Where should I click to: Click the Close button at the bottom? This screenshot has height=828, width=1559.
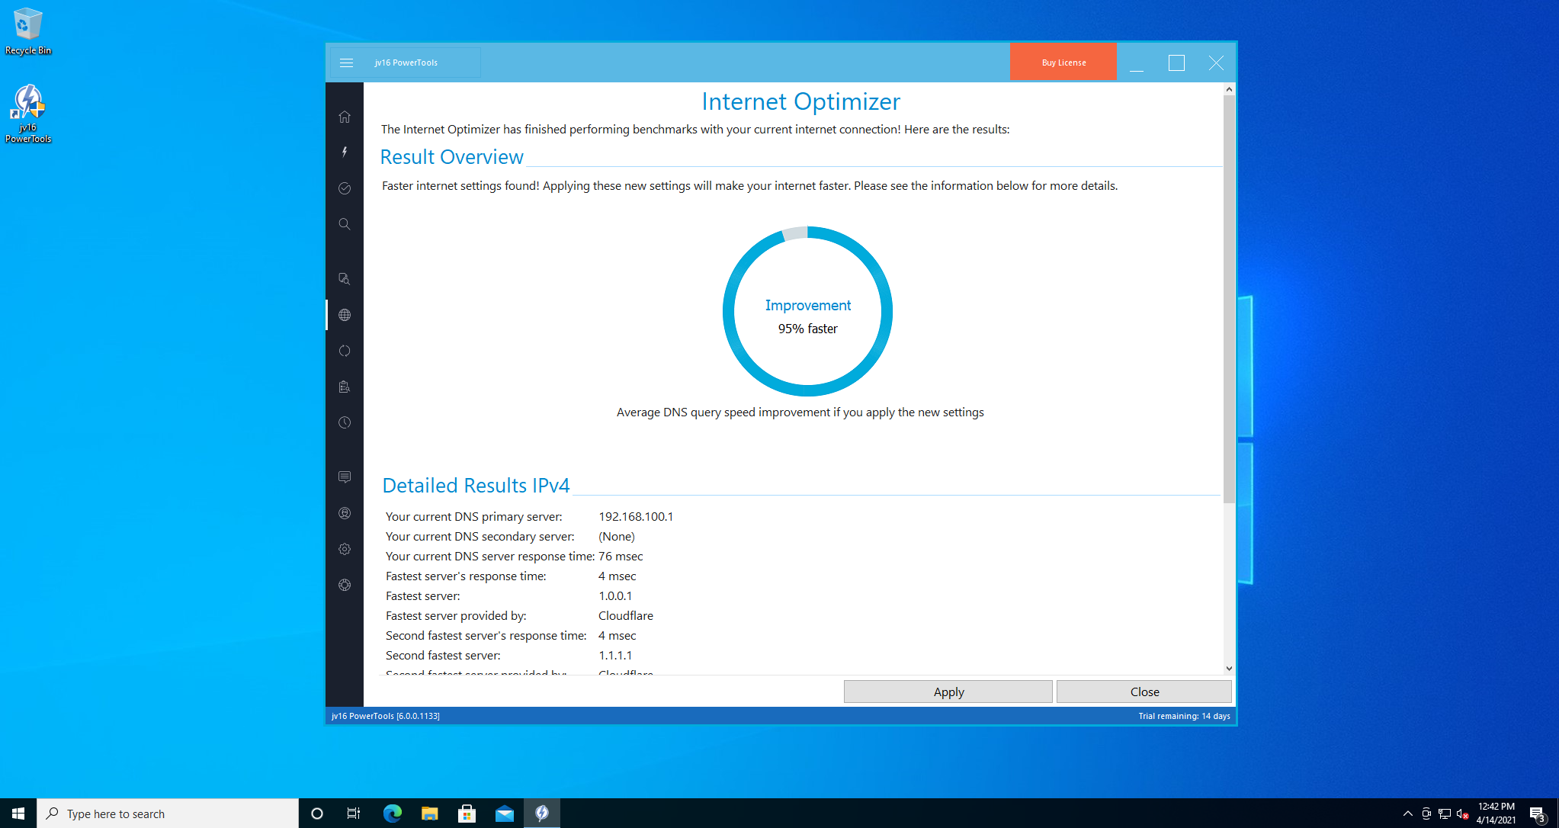(1144, 692)
